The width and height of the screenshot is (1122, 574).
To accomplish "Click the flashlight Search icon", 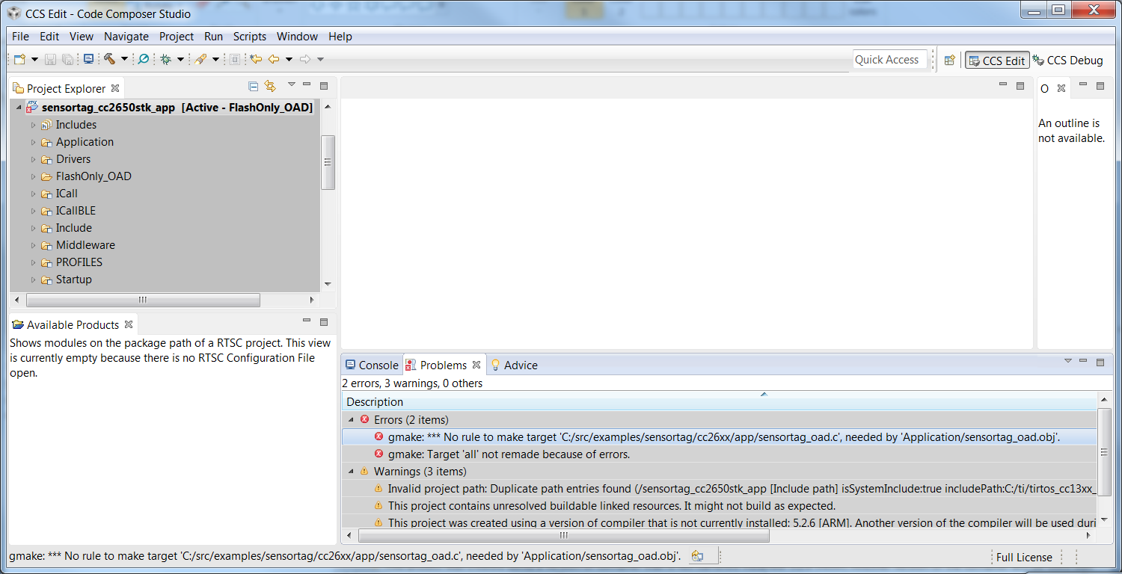I will point(200,59).
